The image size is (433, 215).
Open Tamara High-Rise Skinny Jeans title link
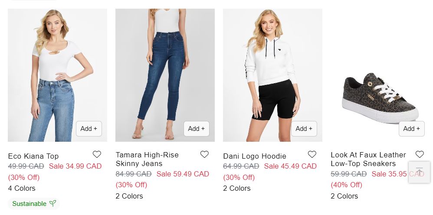point(147,159)
